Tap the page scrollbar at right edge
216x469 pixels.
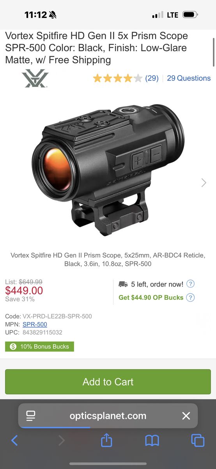coord(214,52)
